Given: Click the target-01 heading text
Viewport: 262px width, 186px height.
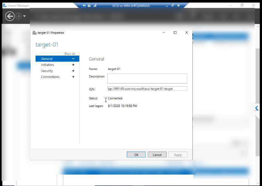Looking at the screenshot, I should (x=47, y=45).
